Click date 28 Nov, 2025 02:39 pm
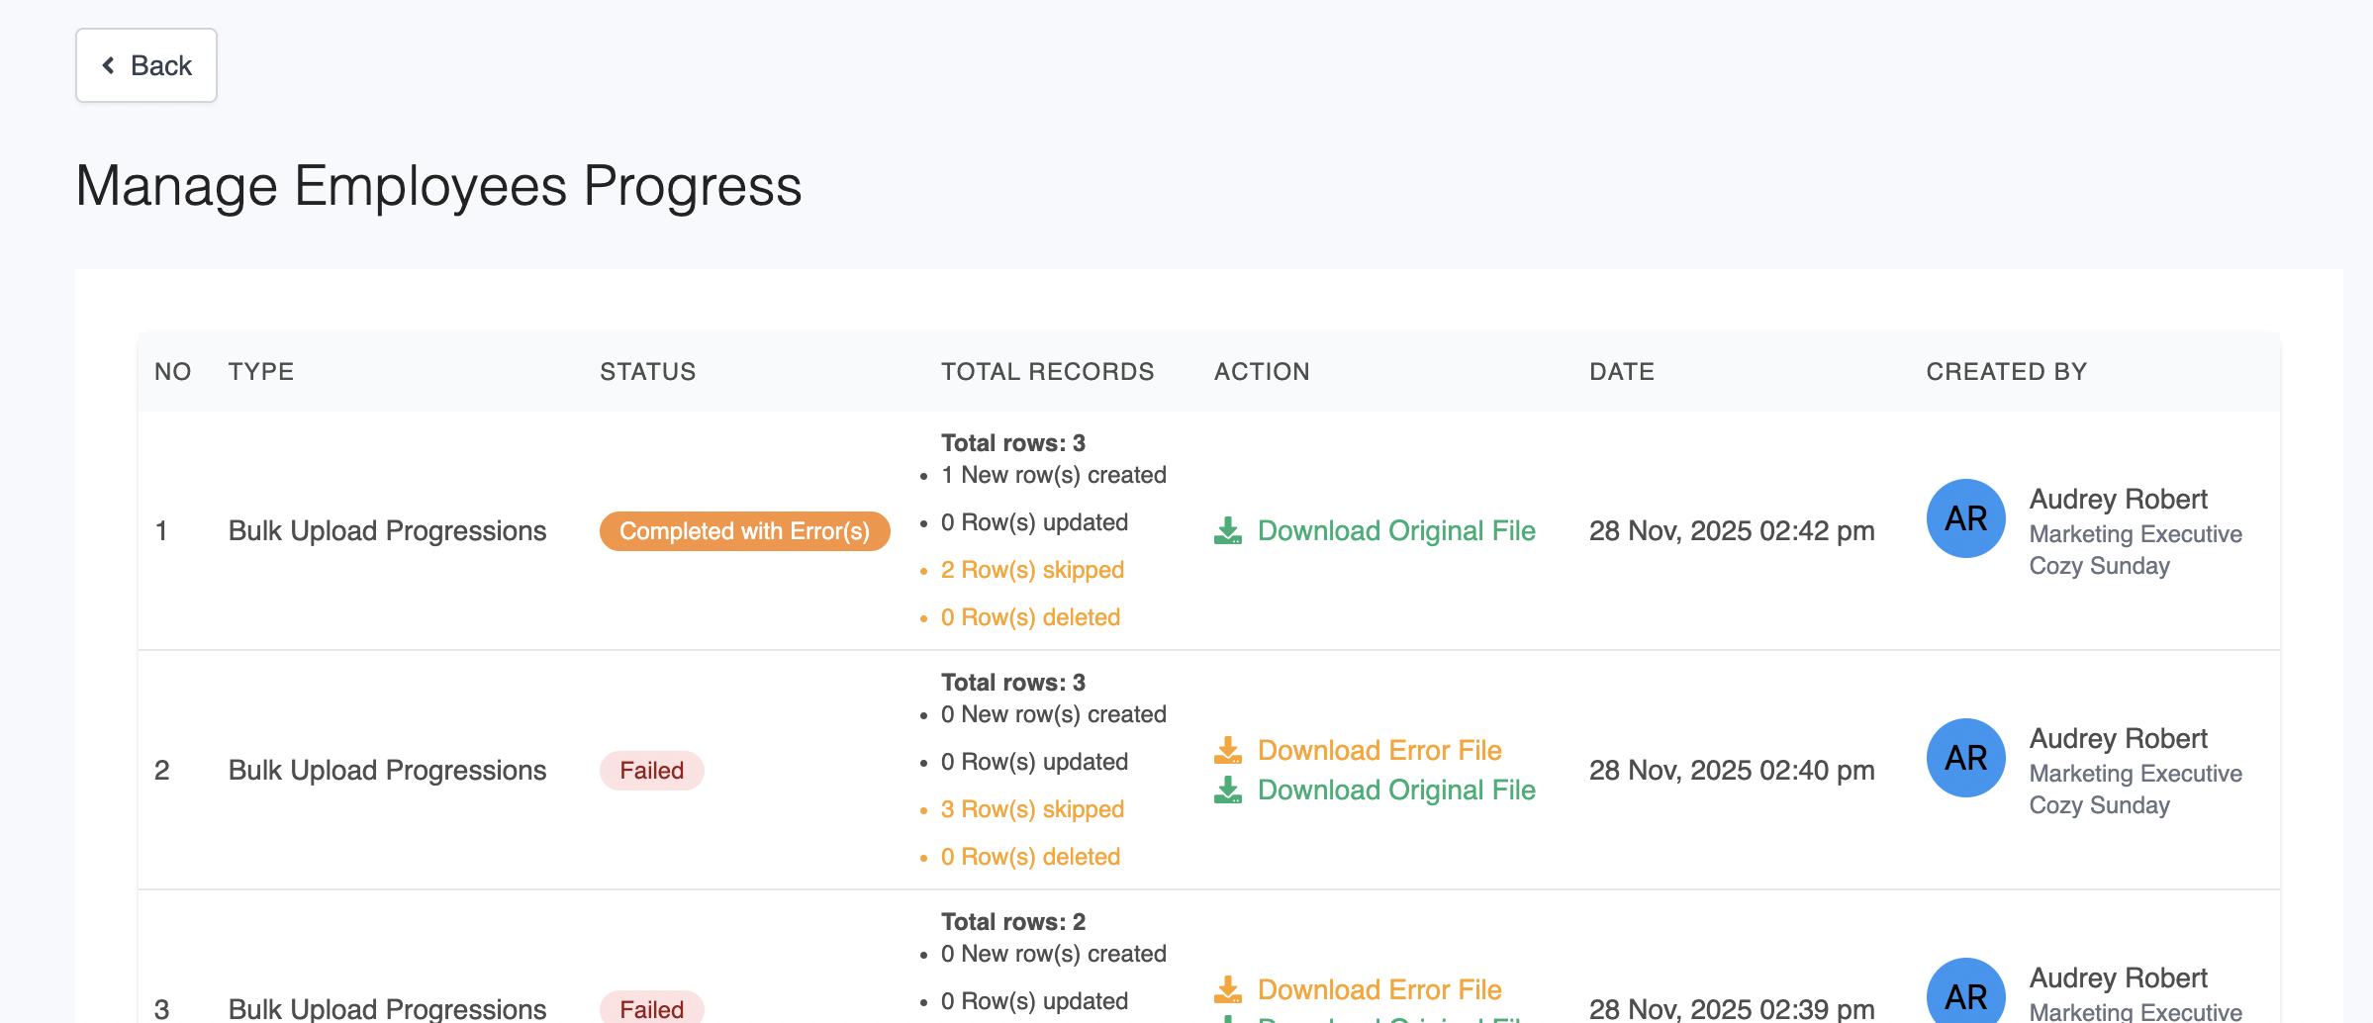Screen dimensions: 2373x1023 pyautogui.click(x=1732, y=1008)
